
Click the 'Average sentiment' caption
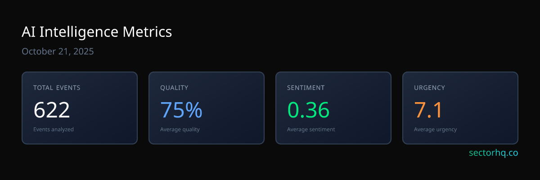point(311,129)
